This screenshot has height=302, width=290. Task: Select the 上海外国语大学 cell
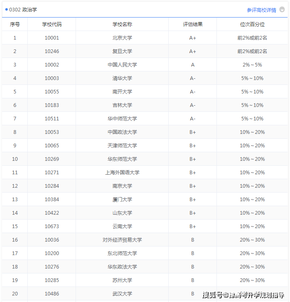[x=122, y=173]
